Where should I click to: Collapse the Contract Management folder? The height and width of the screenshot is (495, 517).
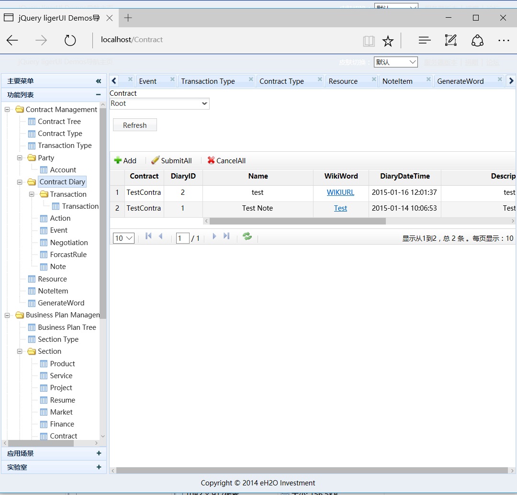click(x=7, y=110)
